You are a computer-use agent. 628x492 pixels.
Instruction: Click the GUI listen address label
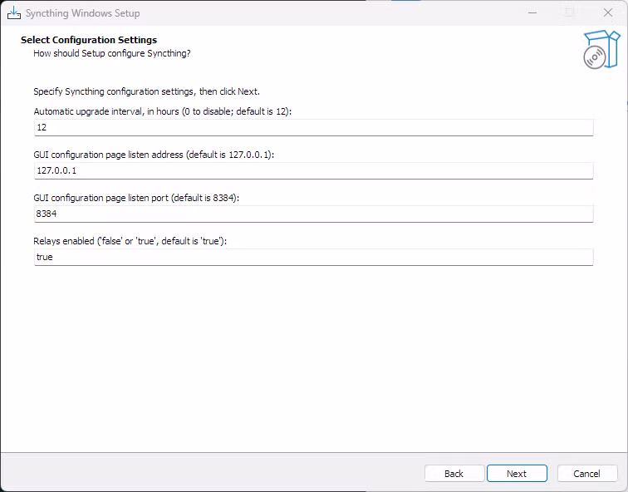154,155
